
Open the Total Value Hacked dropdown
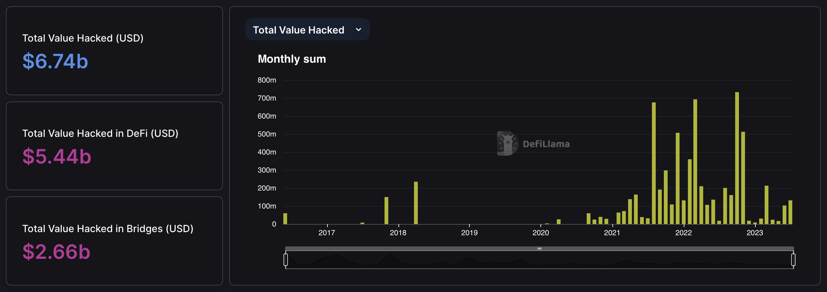[x=307, y=29]
